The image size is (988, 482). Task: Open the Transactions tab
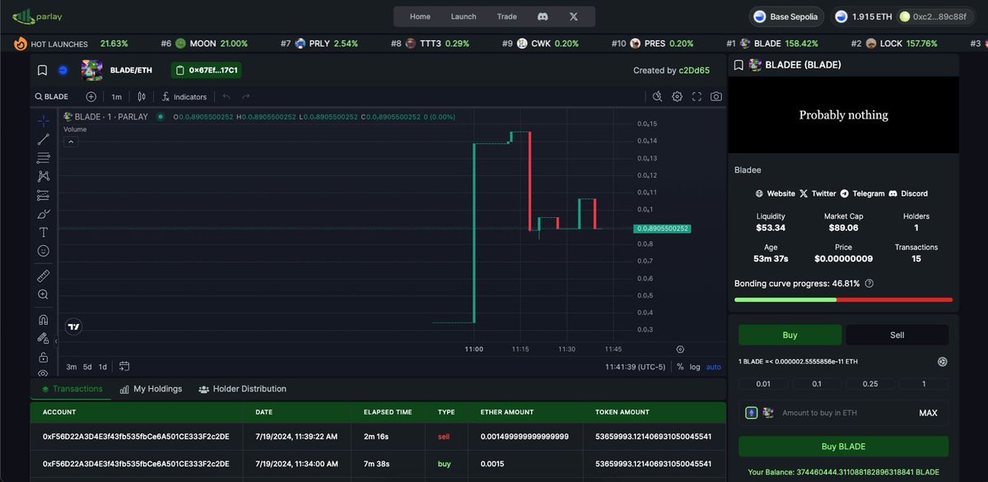[72, 389]
